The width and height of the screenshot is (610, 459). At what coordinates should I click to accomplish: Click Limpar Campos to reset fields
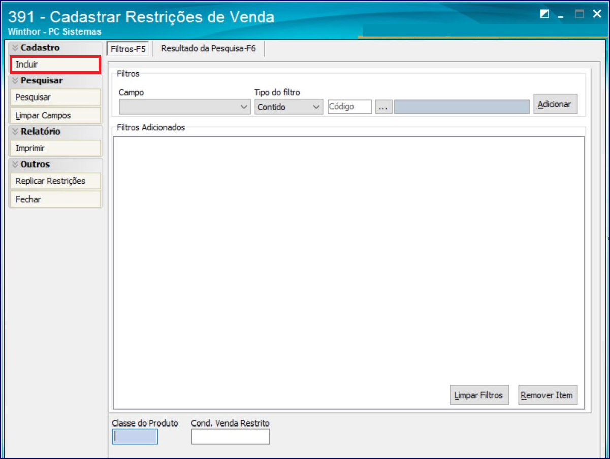click(55, 116)
